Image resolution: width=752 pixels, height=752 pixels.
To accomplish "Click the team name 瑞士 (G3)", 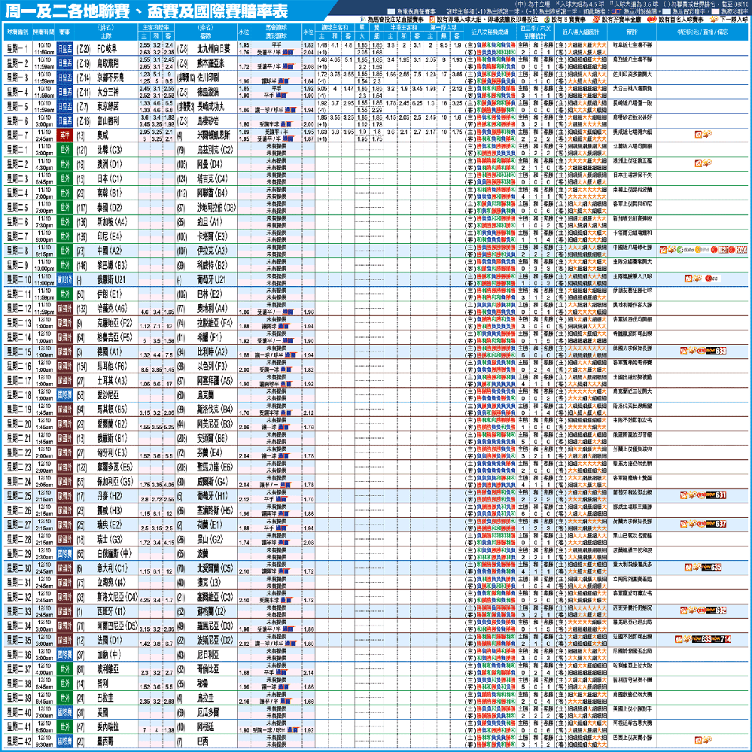I will pos(109,539).
